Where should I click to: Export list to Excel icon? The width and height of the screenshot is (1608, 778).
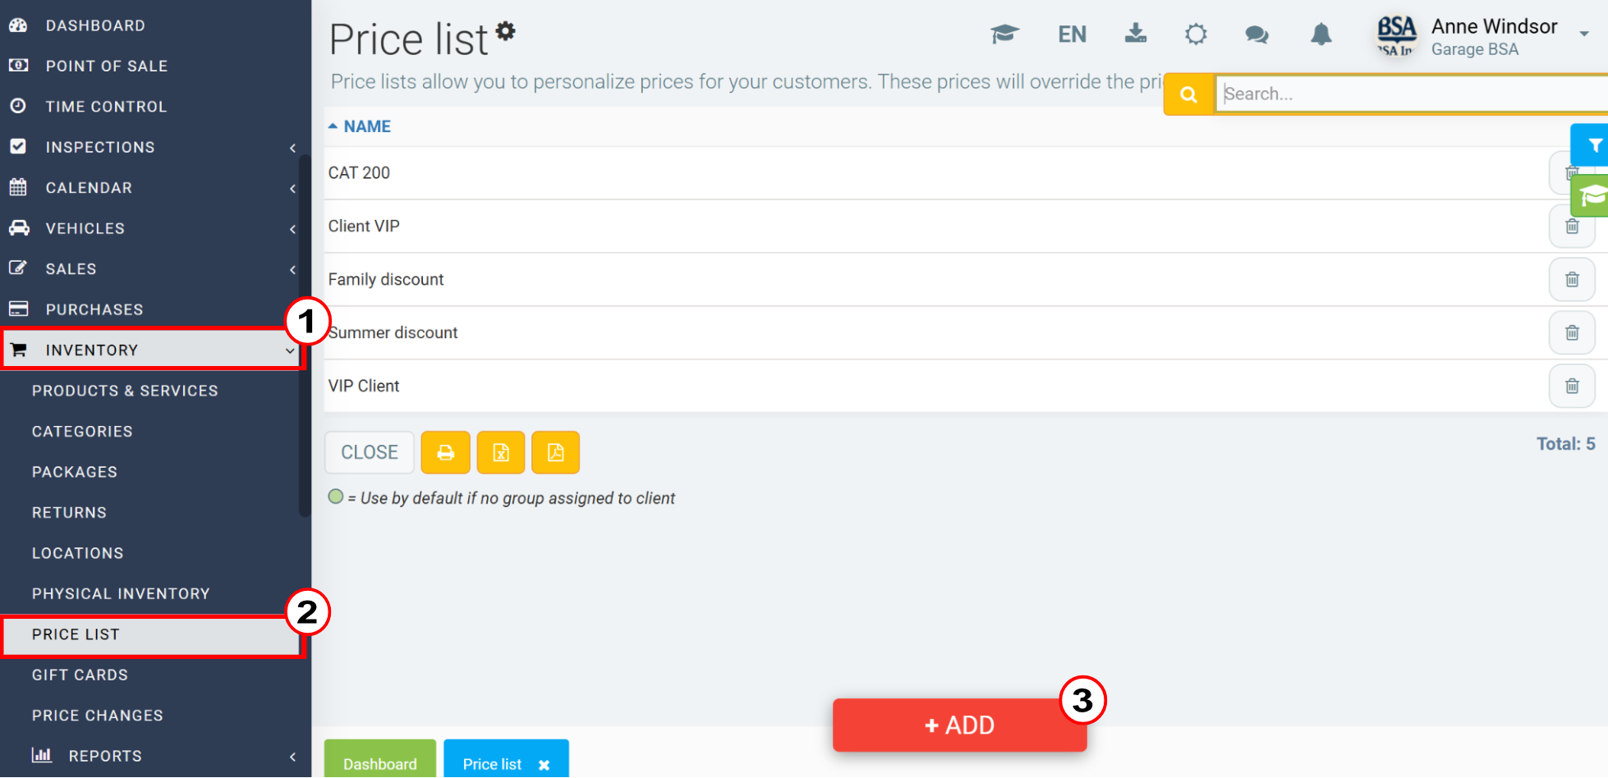pos(501,452)
